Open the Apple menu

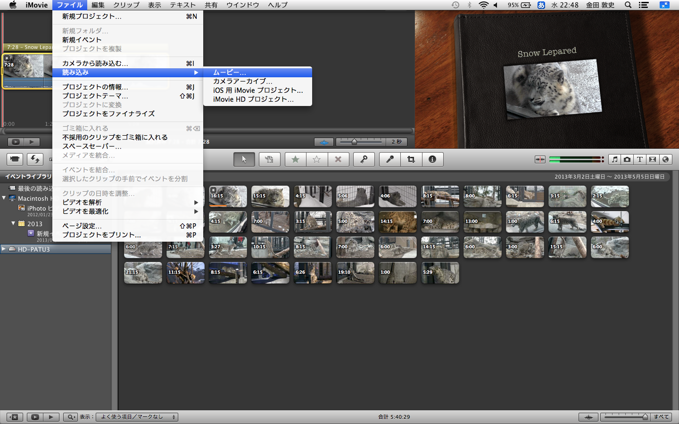tap(13, 5)
